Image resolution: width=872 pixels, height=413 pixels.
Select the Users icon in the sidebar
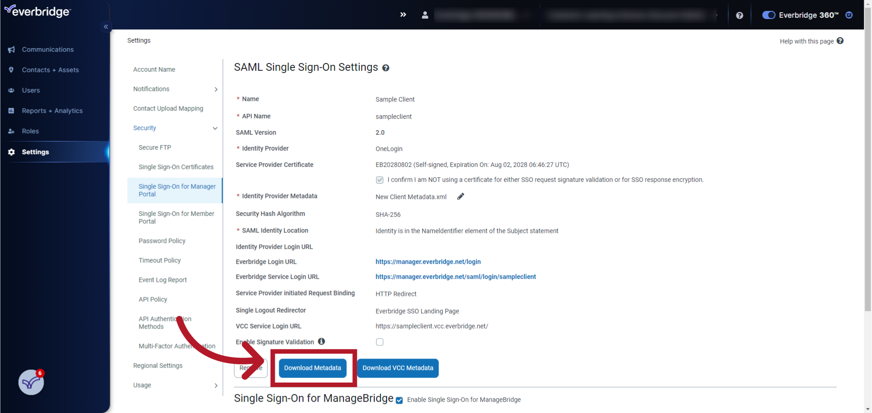(11, 90)
